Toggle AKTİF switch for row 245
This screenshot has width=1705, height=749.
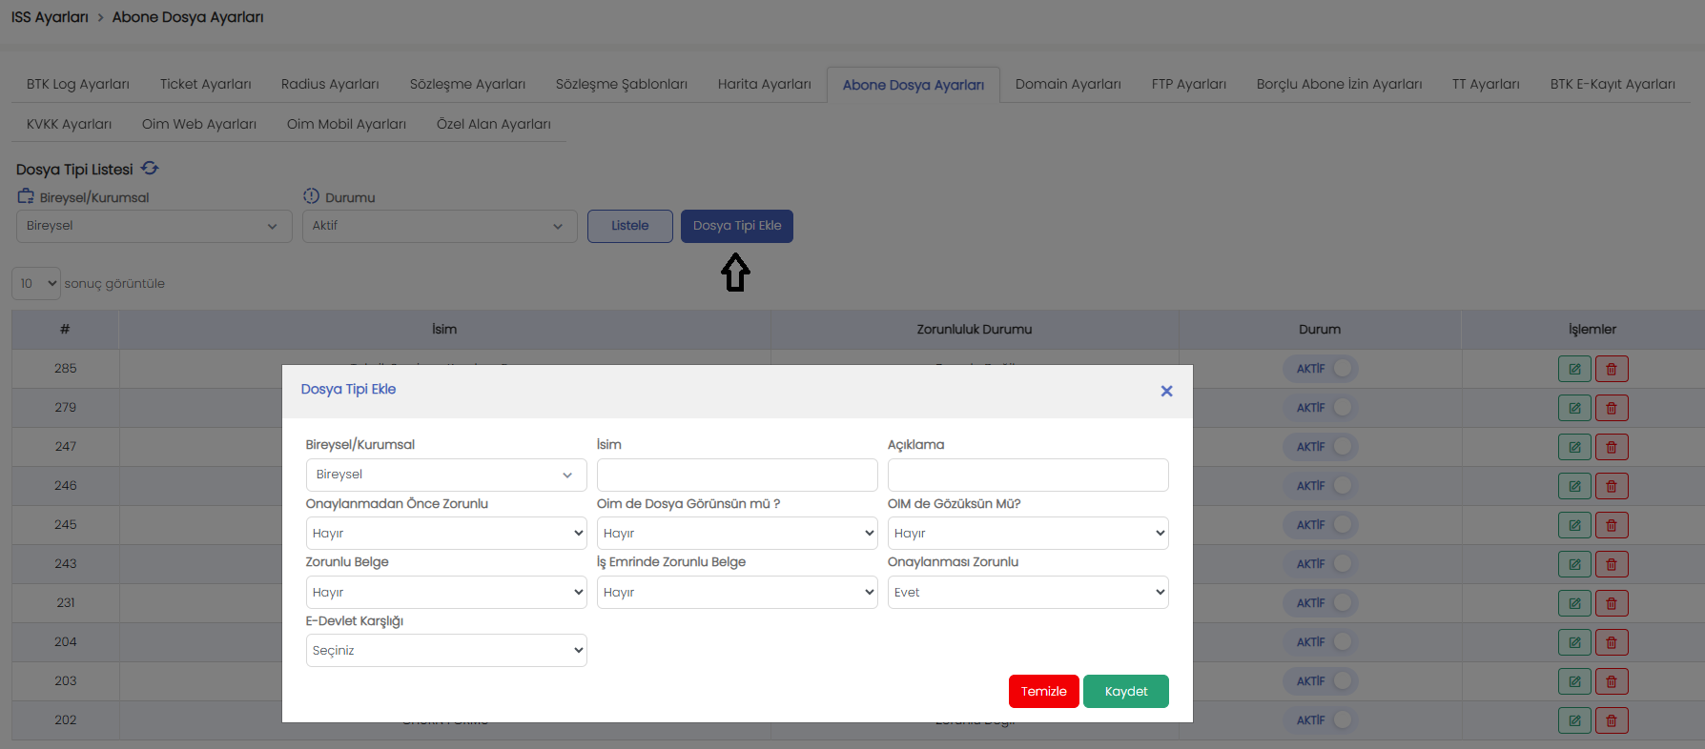tap(1320, 525)
